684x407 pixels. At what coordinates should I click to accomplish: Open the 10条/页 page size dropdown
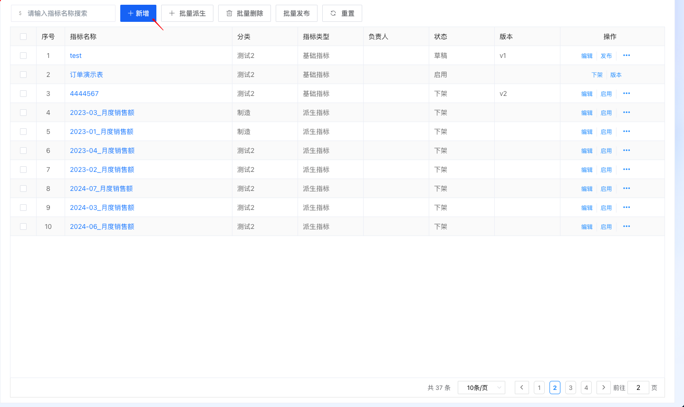(x=481, y=388)
